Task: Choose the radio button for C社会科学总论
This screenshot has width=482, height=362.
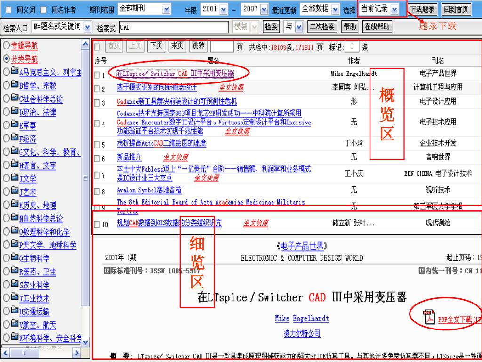Action: 6,99
